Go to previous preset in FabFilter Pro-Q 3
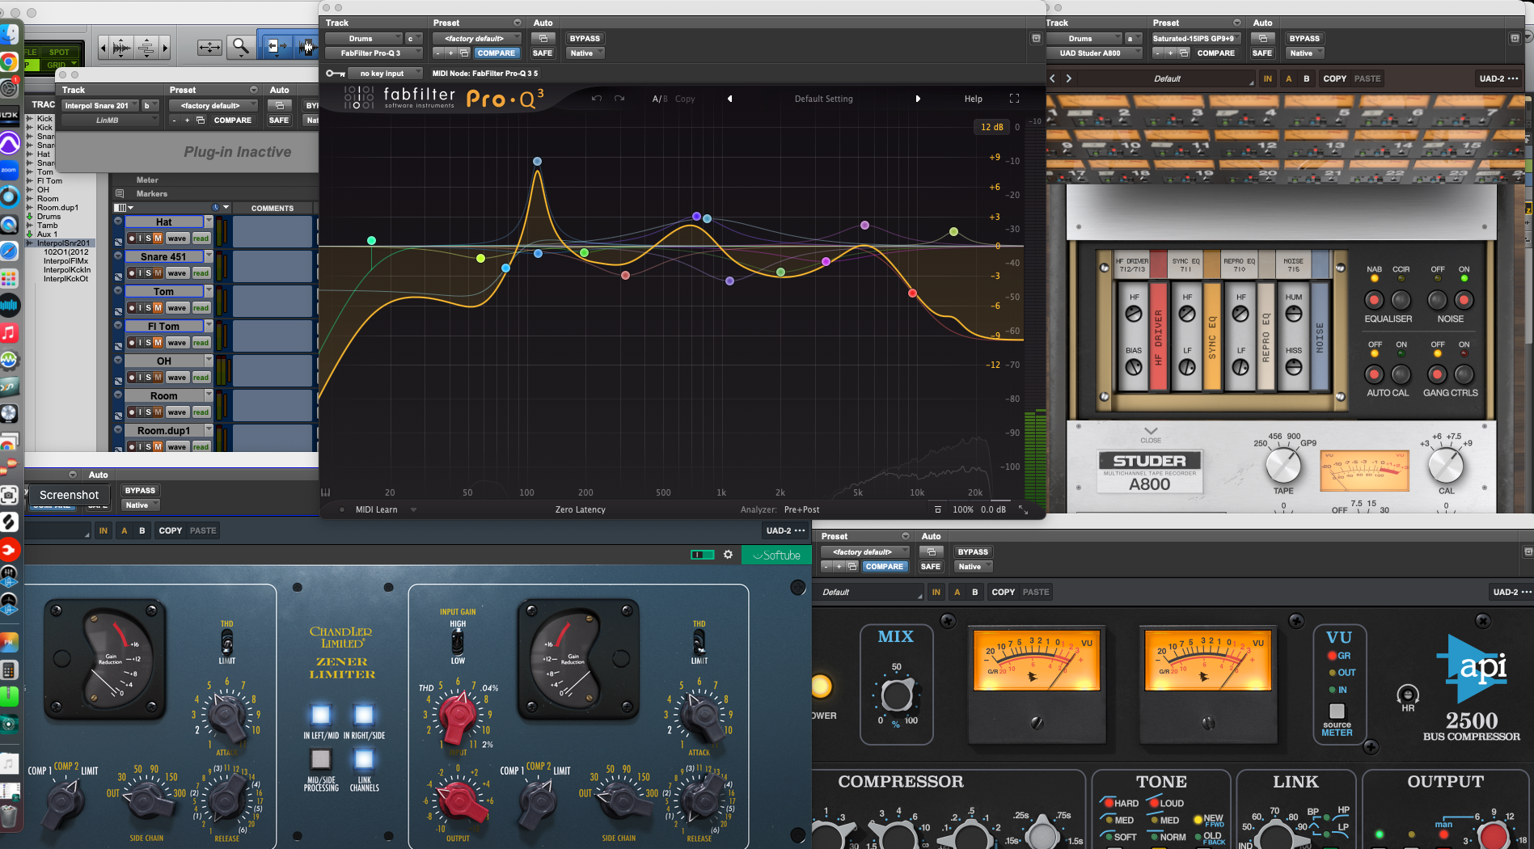Image resolution: width=1534 pixels, height=849 pixels. pos(729,99)
